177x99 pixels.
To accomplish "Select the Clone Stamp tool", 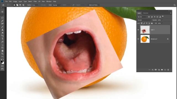I will (2, 30).
